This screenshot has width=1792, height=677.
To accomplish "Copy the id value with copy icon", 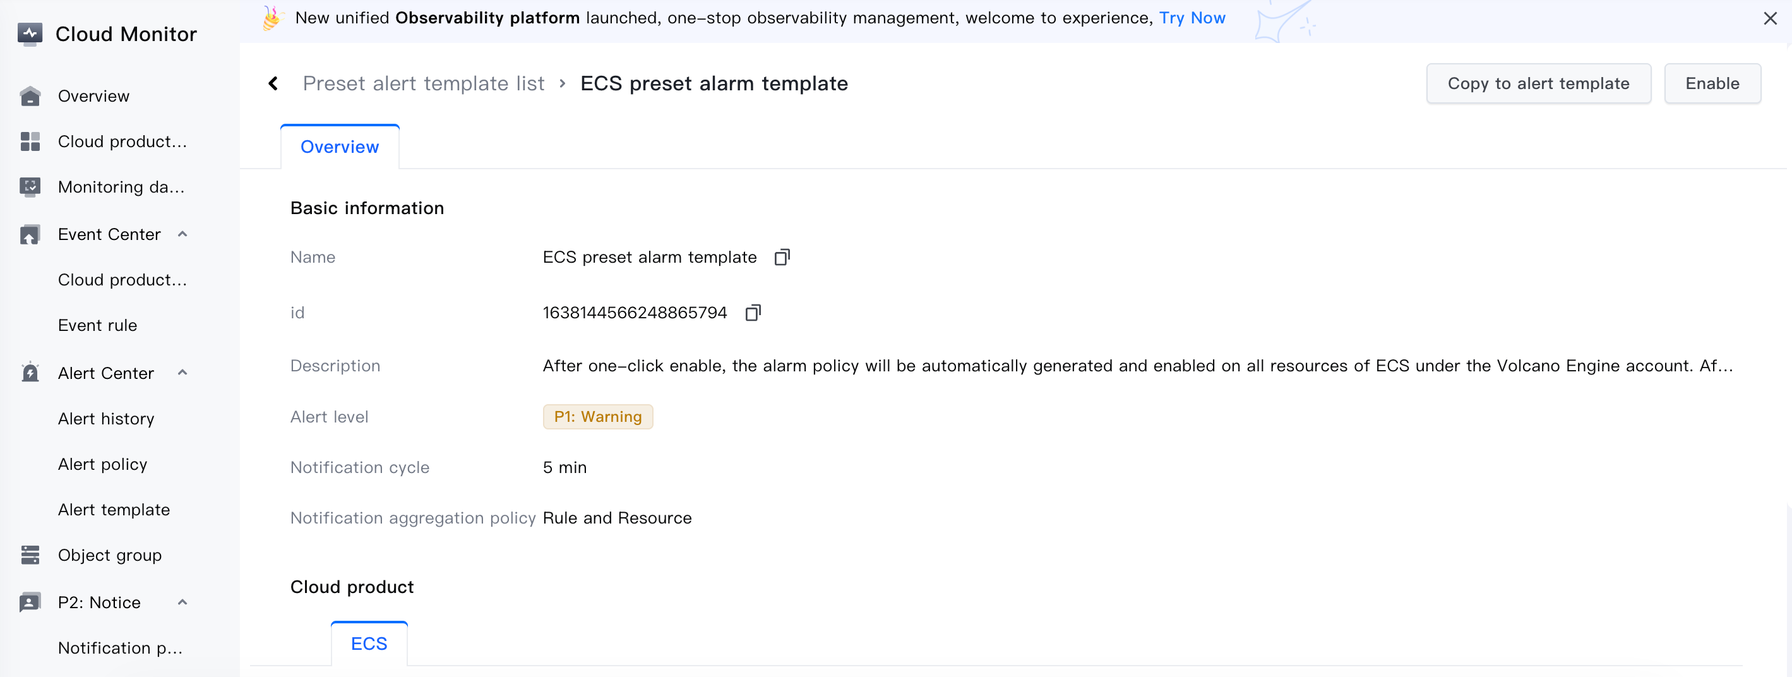I will 753,313.
